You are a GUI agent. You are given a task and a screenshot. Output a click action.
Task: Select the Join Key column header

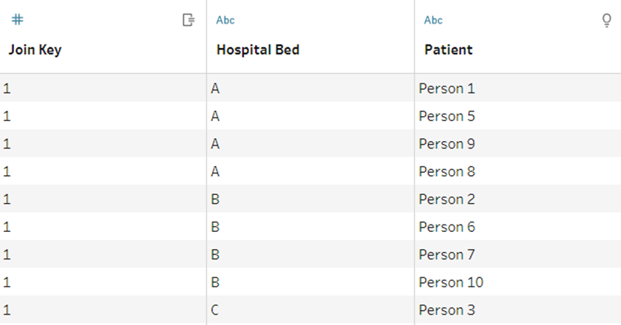coord(35,50)
